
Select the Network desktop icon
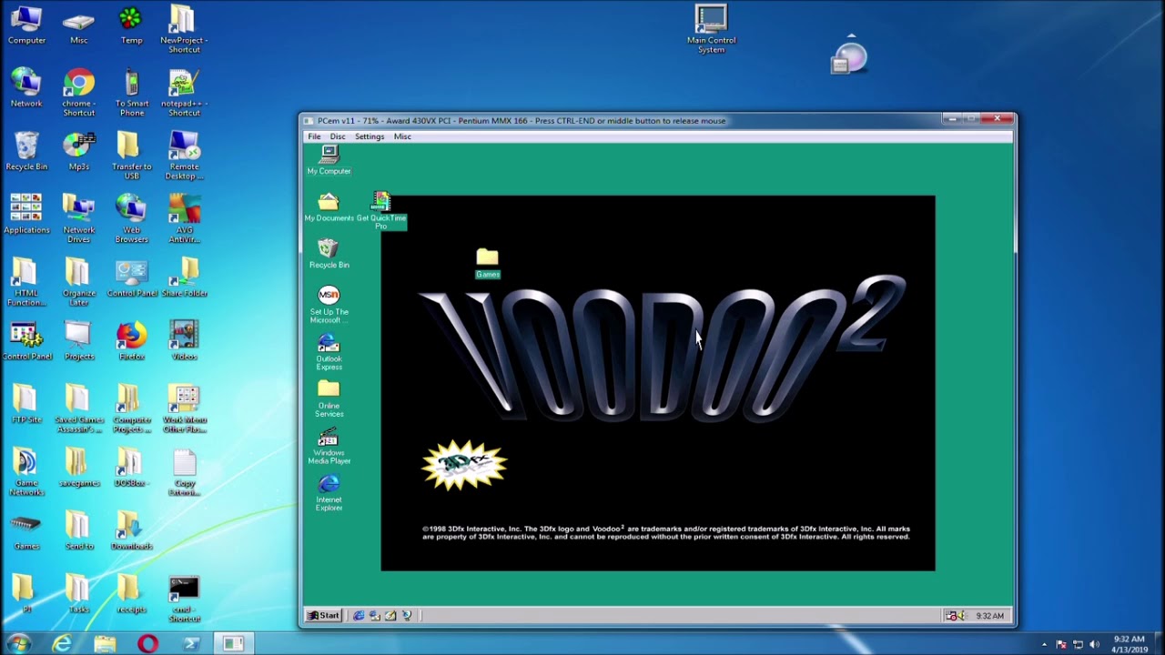point(26,88)
